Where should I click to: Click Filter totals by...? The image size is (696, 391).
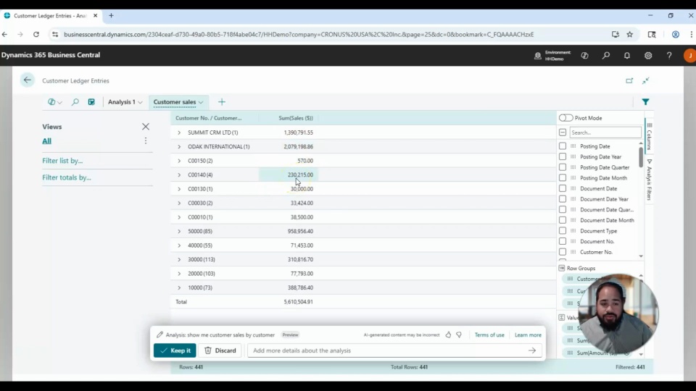67,177
